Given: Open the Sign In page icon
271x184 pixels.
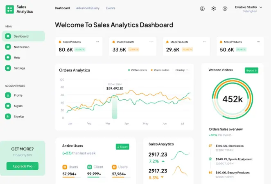Looking at the screenshot, I should [8, 106].
